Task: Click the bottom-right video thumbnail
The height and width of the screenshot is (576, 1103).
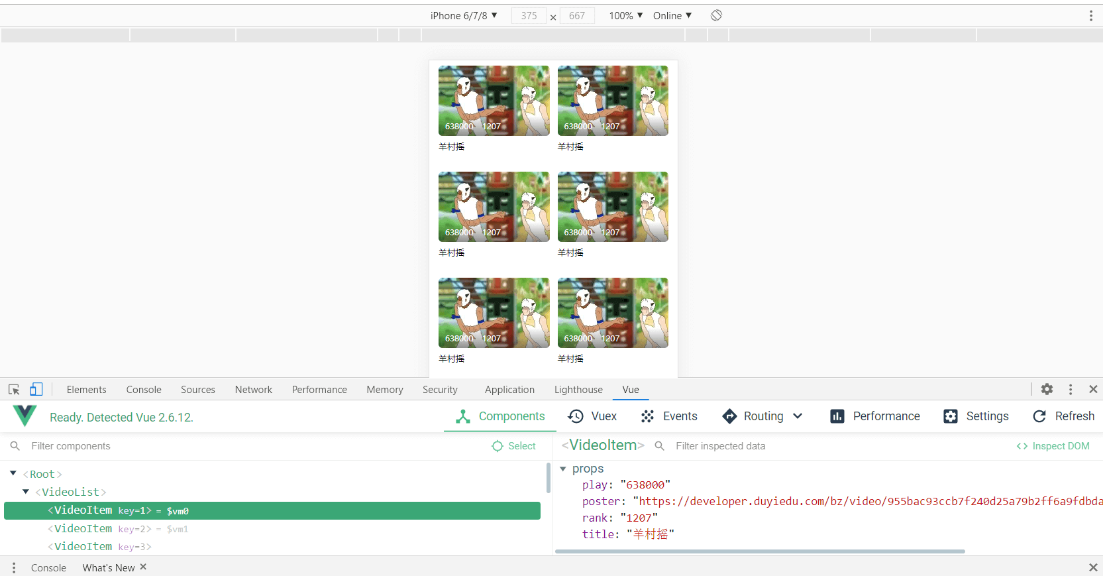Action: (613, 313)
